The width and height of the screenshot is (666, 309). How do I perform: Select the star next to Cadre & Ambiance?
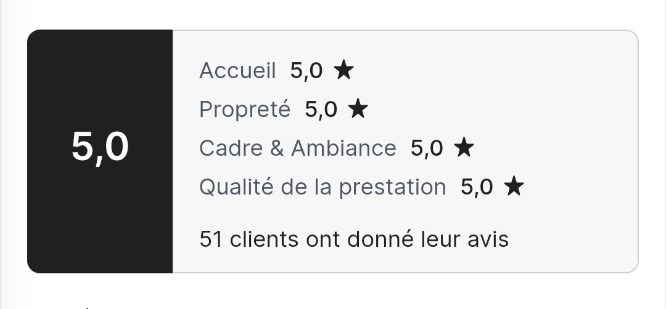tap(464, 148)
